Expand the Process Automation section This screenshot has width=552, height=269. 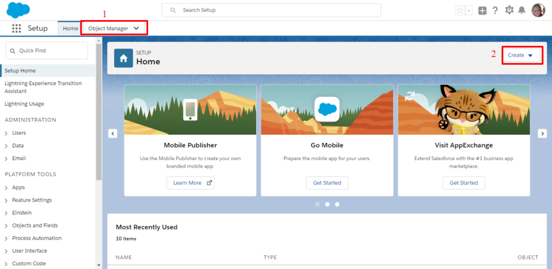point(6,238)
